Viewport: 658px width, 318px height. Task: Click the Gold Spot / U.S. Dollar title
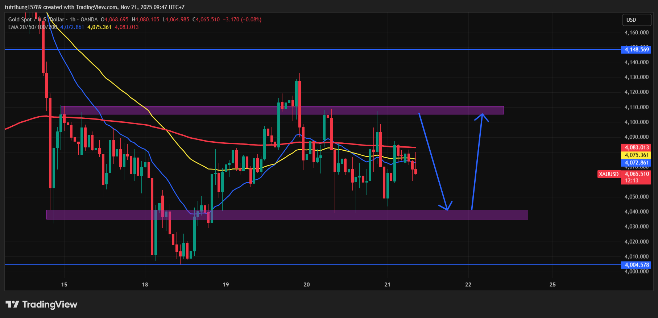click(x=36, y=20)
